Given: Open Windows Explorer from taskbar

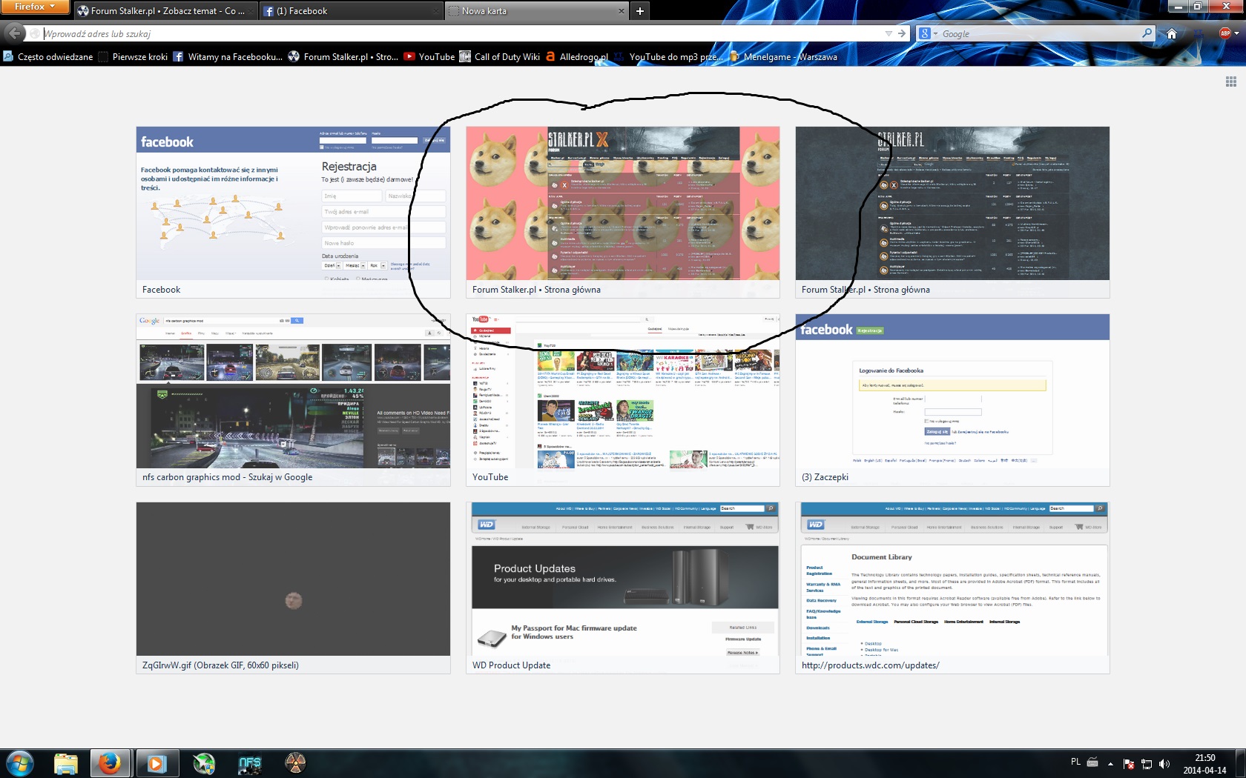Looking at the screenshot, I should (66, 763).
